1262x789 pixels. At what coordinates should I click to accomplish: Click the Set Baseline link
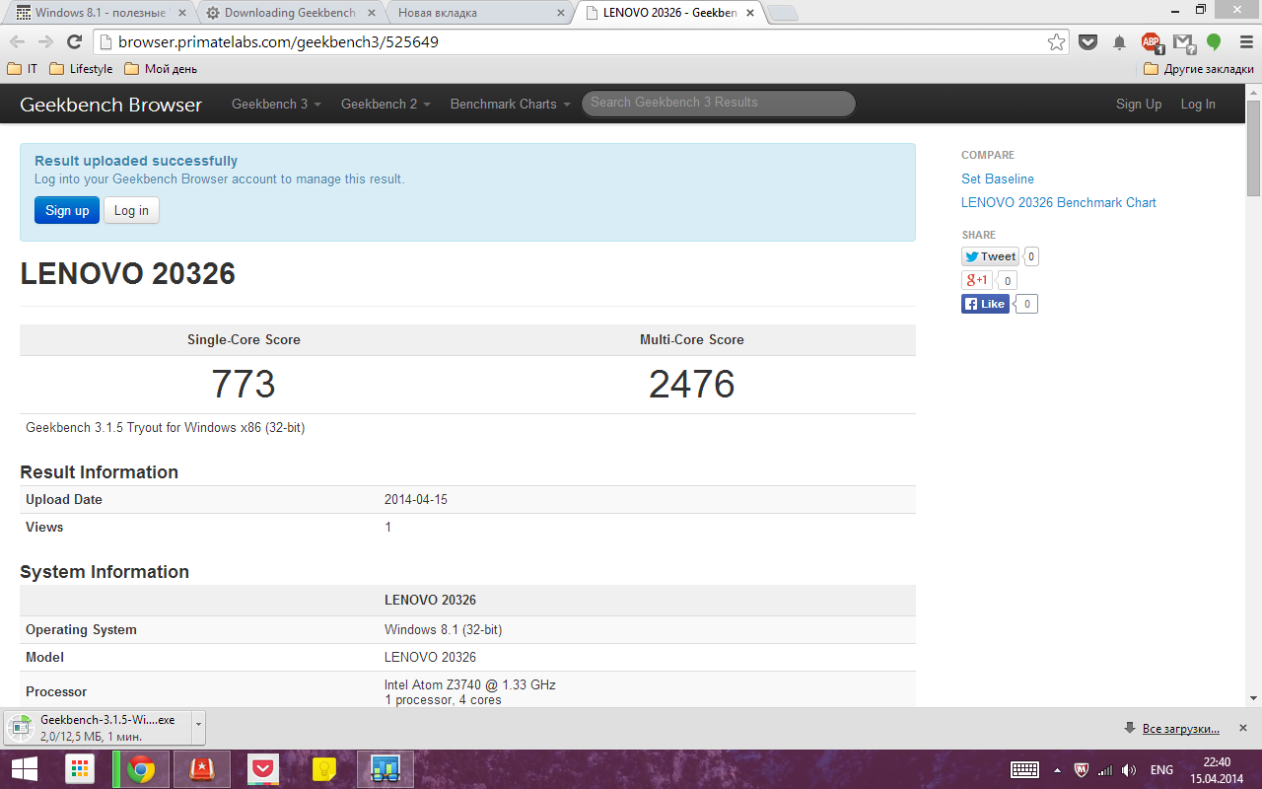(x=998, y=179)
